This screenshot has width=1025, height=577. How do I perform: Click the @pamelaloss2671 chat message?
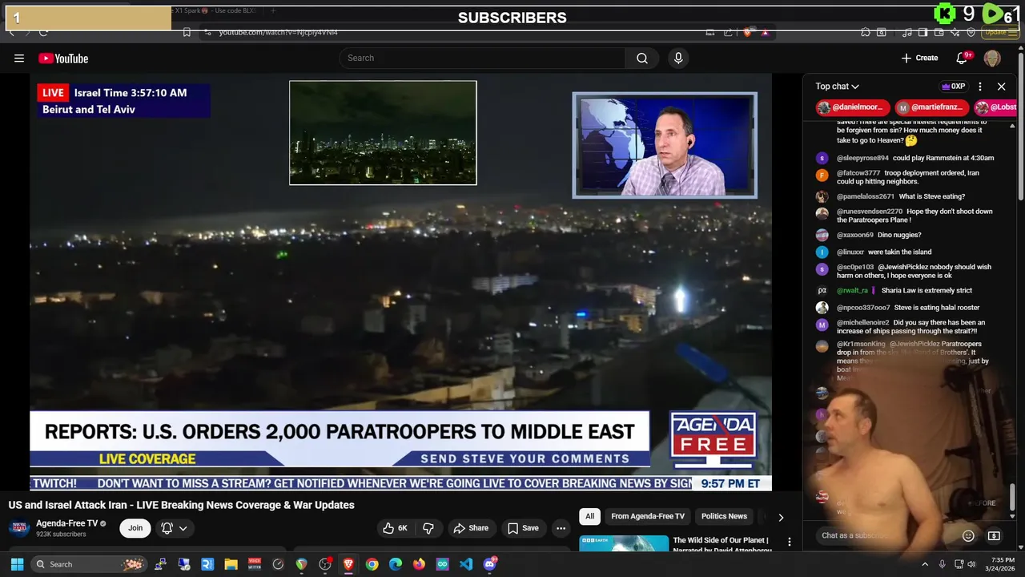(901, 196)
